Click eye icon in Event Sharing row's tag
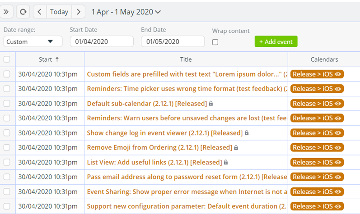 [338, 192]
